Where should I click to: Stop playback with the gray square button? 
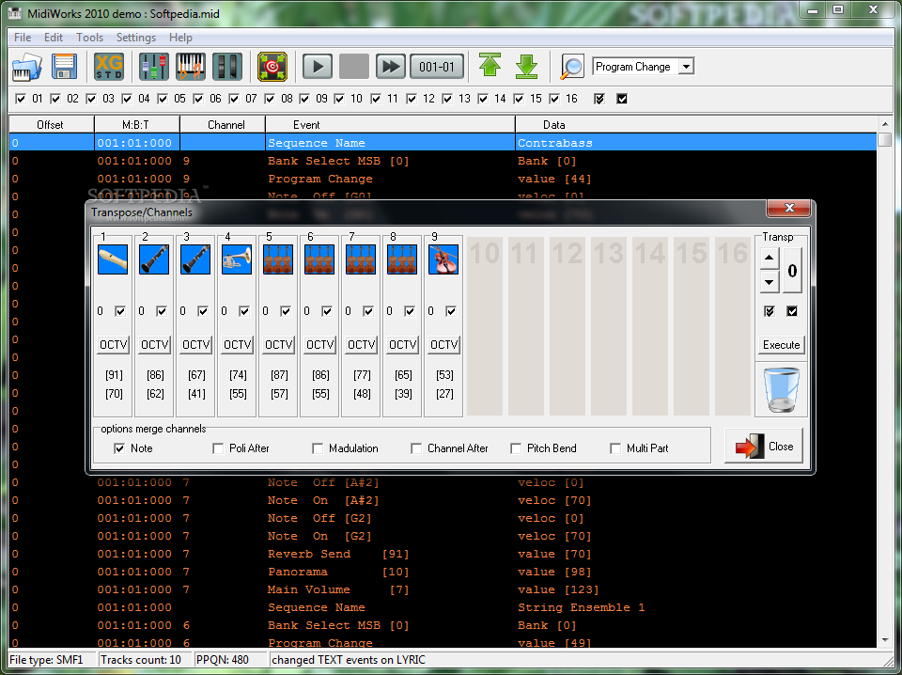click(354, 67)
